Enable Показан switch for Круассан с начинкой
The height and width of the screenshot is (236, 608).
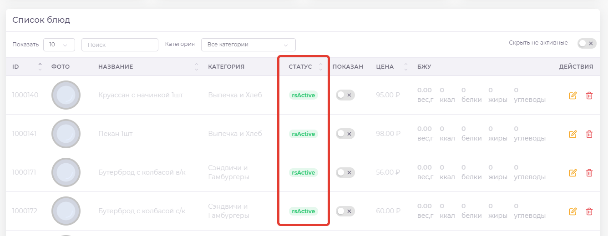(345, 95)
